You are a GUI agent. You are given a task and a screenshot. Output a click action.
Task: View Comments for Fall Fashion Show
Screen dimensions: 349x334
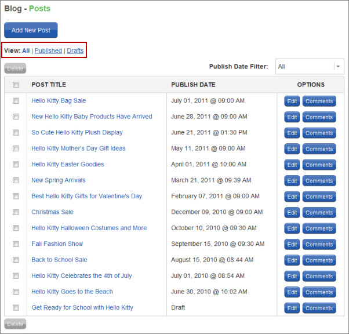[x=319, y=245]
